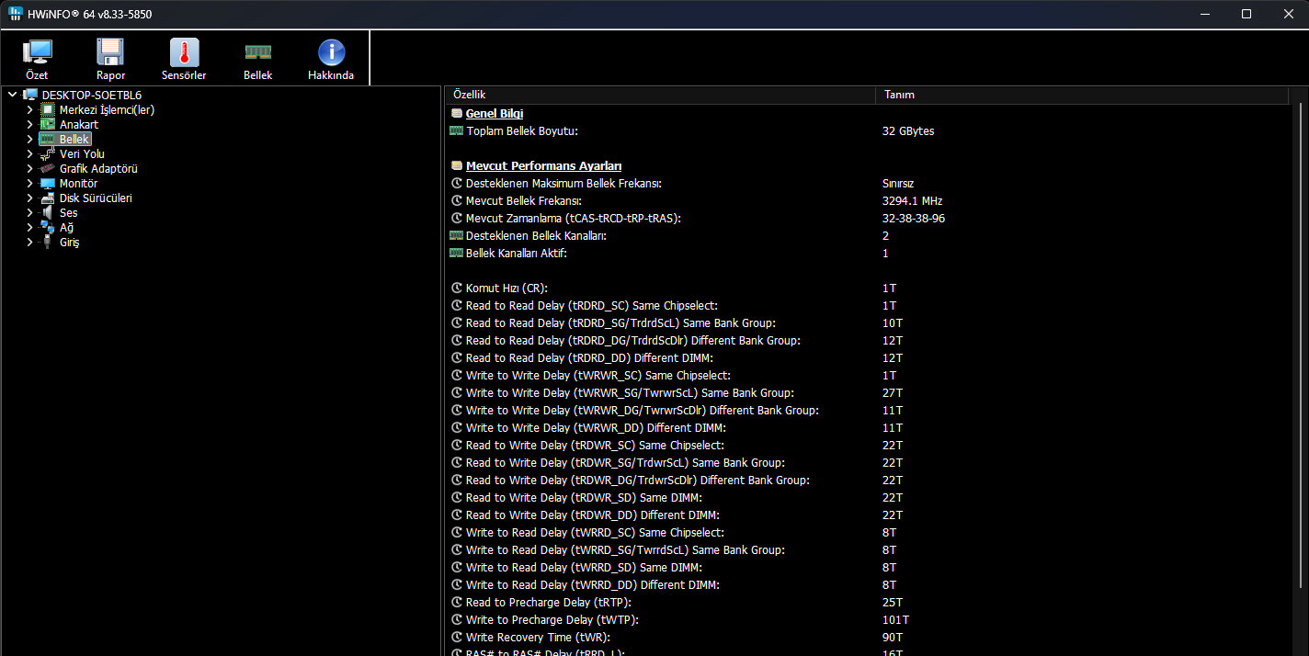Click the Ses speaker icon
1309x656 pixels.
48,212
